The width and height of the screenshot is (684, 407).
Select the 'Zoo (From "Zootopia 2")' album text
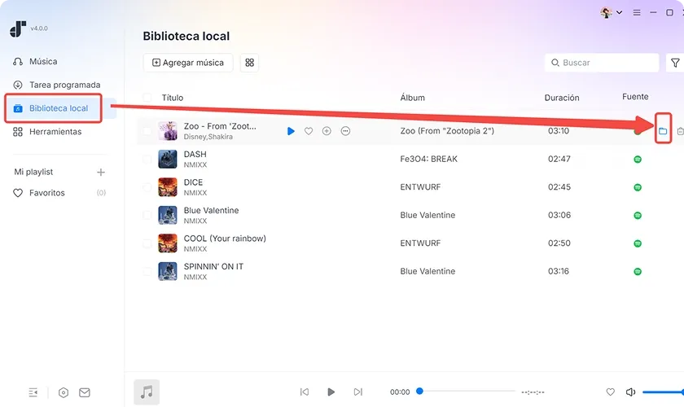pos(447,131)
